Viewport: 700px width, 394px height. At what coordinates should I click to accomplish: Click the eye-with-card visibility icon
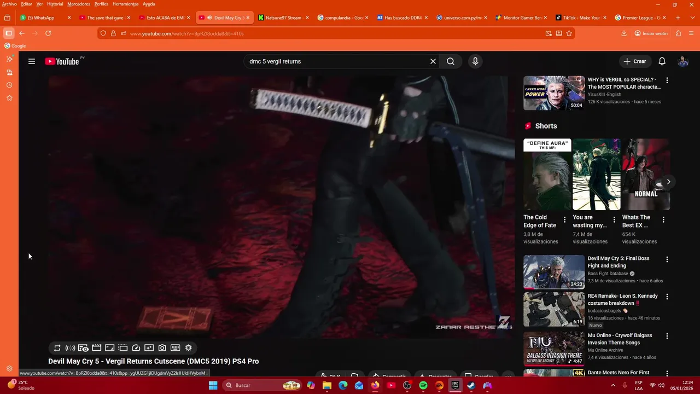coord(83,348)
